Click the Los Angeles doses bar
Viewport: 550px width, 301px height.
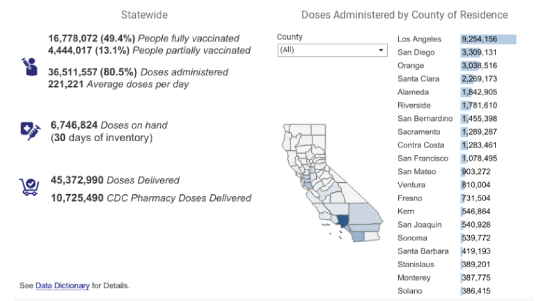coord(488,39)
